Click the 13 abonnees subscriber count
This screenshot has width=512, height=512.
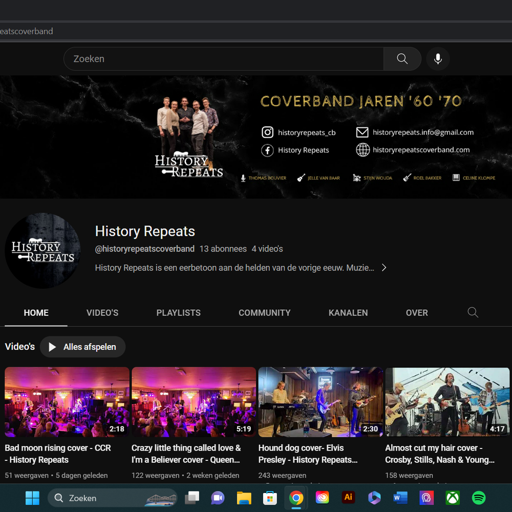pyautogui.click(x=223, y=249)
